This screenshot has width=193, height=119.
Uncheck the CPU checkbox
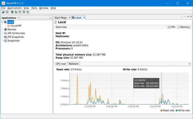pos(169,27)
